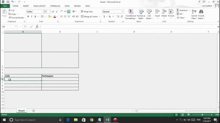This screenshot has width=220, height=123.
Task: Apply the cell Borders icon
Action: [x=42, y=16]
